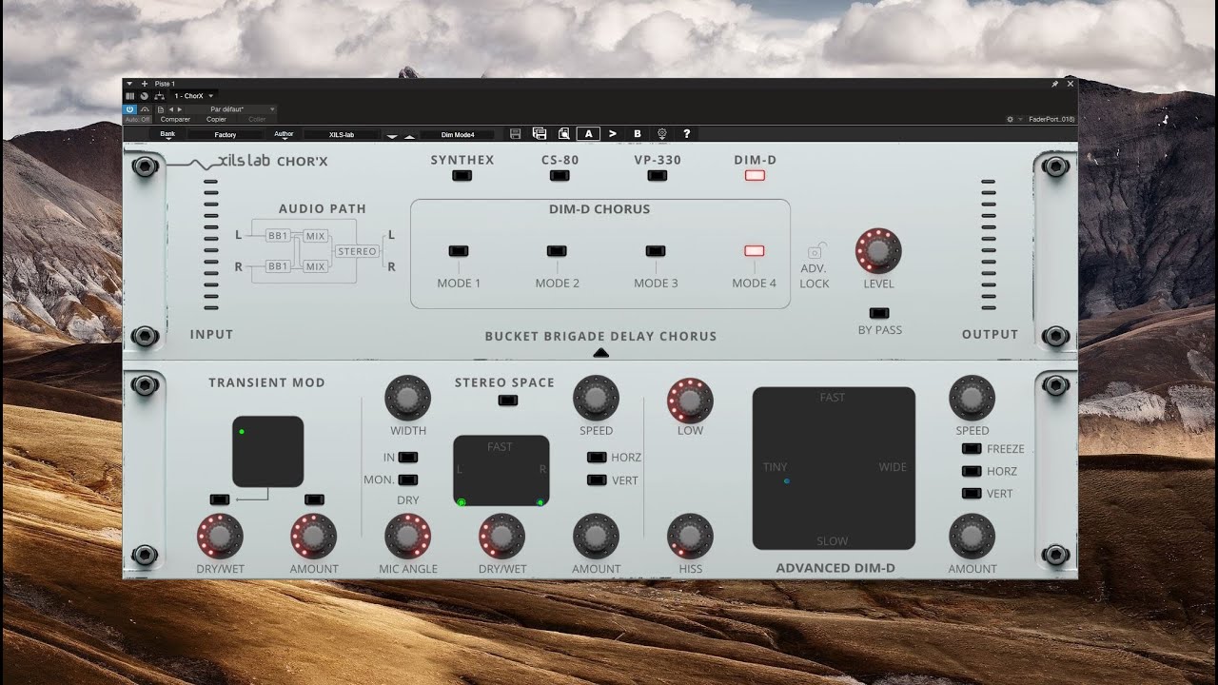This screenshot has width=1218, height=685.
Task: Toggle the BY PASS switch
Action: point(879,313)
